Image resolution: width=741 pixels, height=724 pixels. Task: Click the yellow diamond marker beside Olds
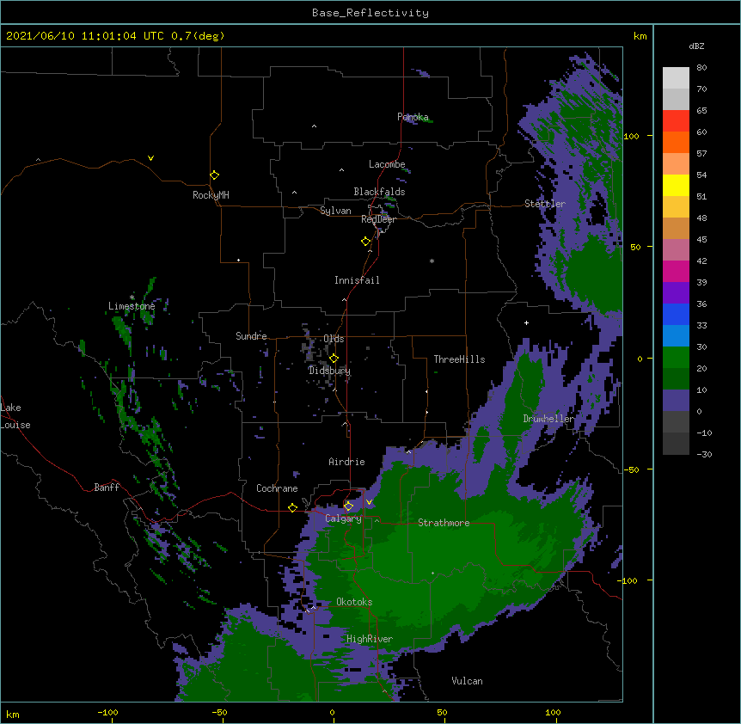pyautogui.click(x=334, y=359)
